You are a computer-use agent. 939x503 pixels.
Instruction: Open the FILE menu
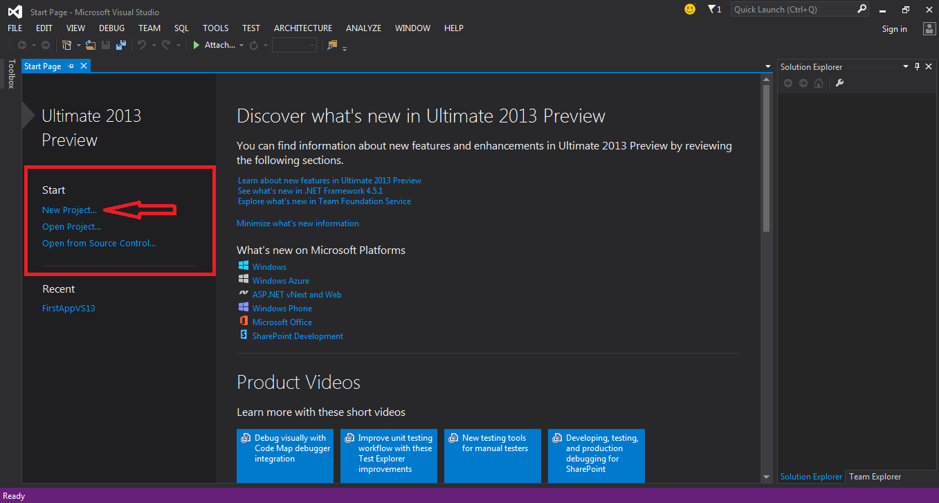click(15, 28)
